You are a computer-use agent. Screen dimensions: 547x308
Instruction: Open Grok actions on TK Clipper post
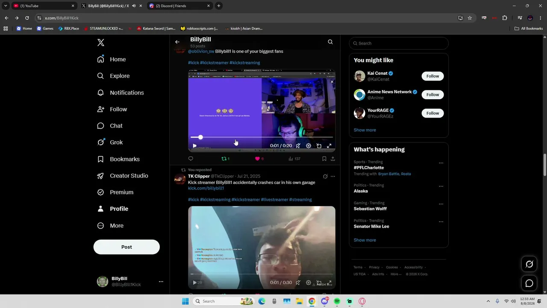(325, 176)
